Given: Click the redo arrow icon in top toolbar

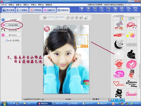Looking at the screenshot, I should [129, 9].
